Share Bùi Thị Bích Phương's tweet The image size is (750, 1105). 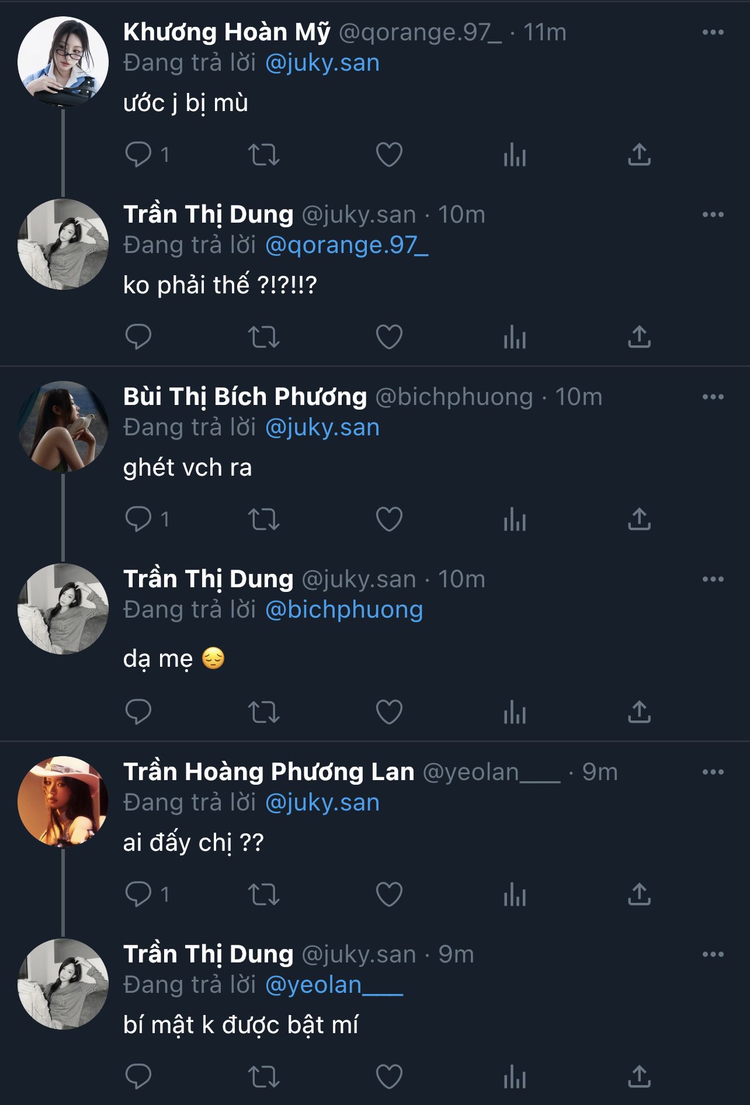[639, 519]
